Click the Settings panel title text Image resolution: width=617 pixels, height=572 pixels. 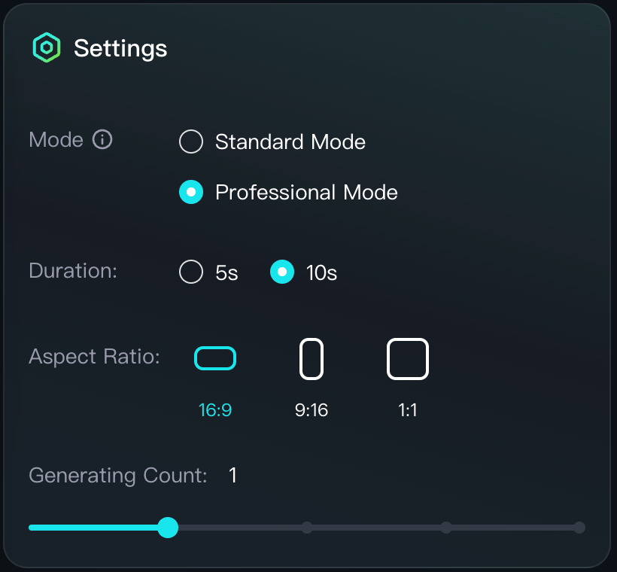point(120,49)
